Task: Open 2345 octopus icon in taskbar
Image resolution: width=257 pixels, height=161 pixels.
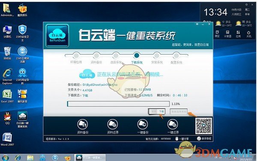Action: pyautogui.click(x=42, y=158)
